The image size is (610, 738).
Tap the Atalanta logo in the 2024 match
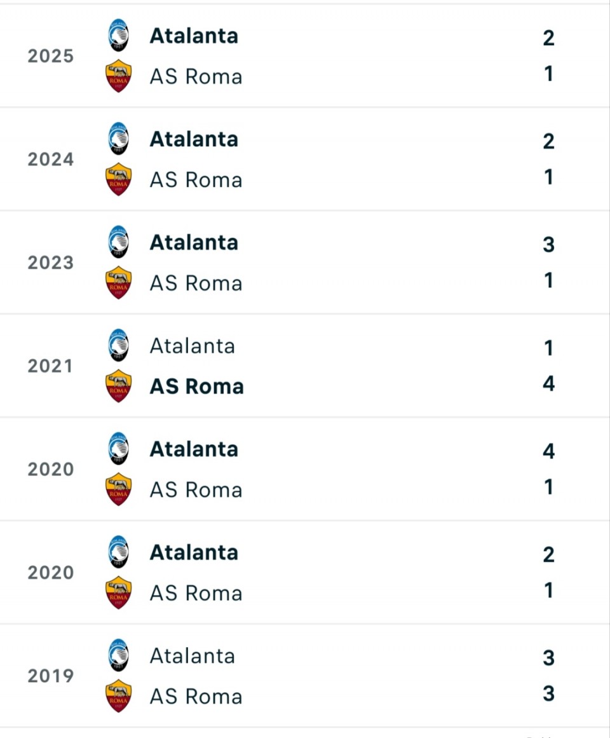pyautogui.click(x=118, y=139)
